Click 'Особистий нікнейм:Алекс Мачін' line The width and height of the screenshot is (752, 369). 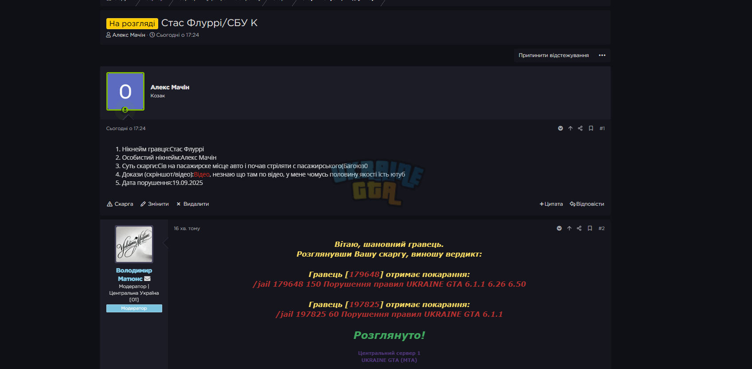pyautogui.click(x=169, y=158)
